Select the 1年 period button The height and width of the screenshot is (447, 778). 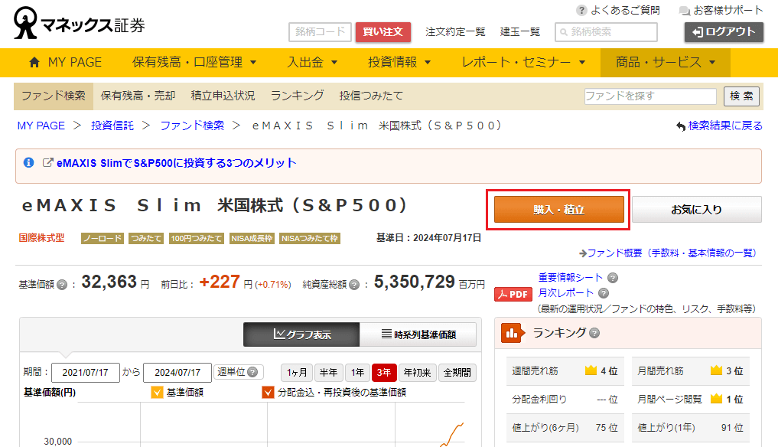click(357, 373)
